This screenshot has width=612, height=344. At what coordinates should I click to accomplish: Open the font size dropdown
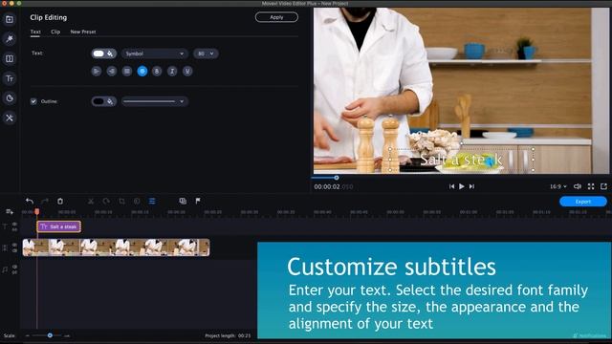point(206,54)
